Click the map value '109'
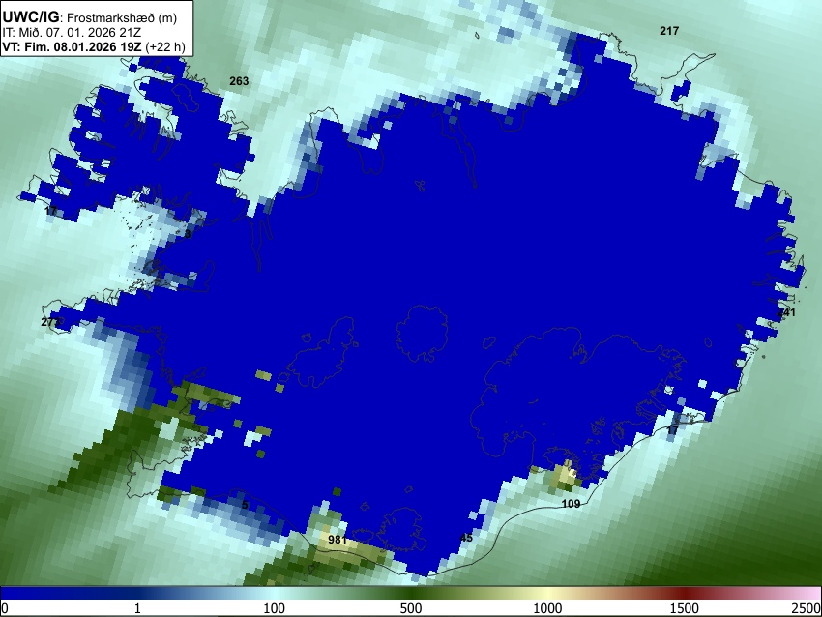 point(571,504)
